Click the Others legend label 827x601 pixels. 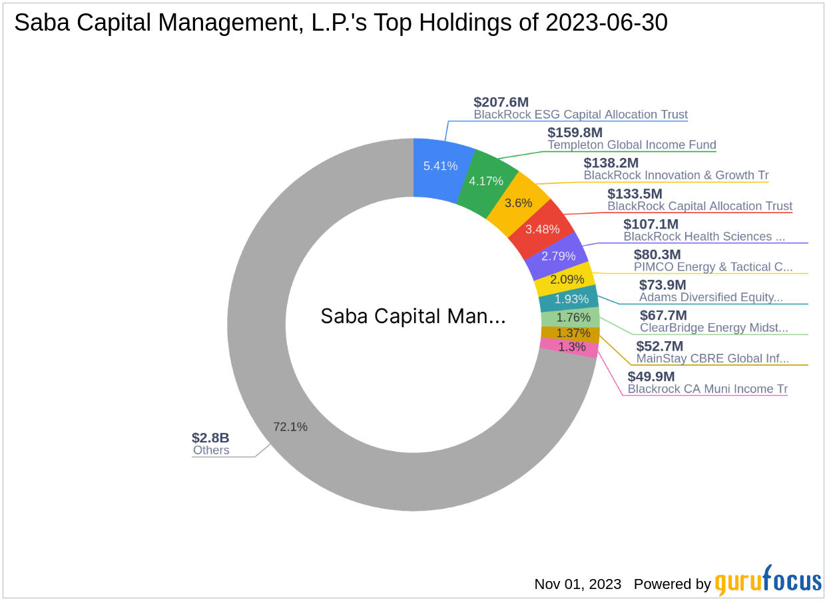point(211,450)
